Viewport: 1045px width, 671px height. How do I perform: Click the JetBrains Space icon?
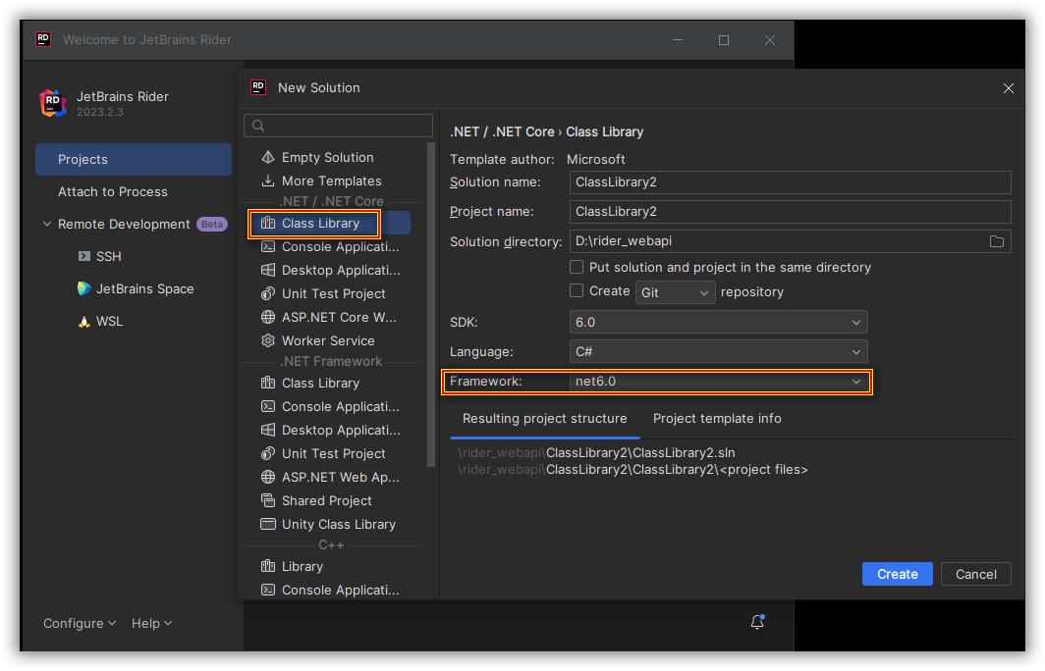[x=84, y=288]
